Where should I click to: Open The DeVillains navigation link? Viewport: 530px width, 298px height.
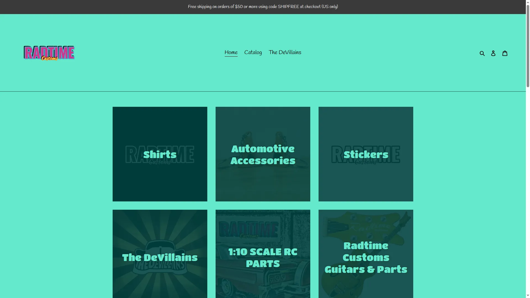(x=285, y=53)
